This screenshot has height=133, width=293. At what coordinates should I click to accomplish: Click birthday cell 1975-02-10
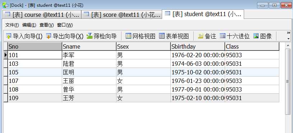(x=198, y=98)
